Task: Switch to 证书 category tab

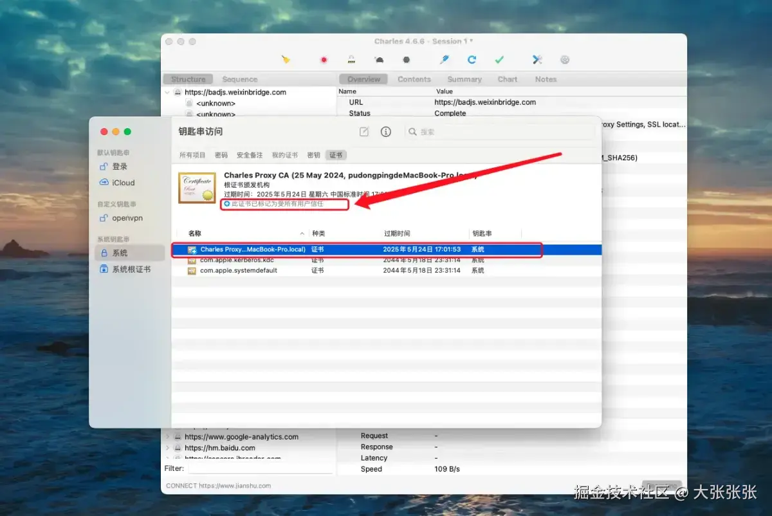Action: coord(336,155)
